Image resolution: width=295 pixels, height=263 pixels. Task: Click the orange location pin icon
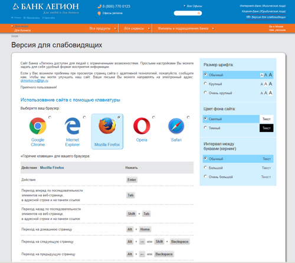click(x=99, y=13)
